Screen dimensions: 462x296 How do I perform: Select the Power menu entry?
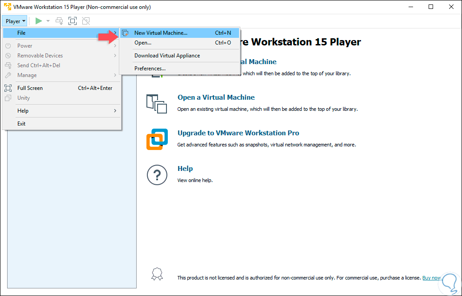pyautogui.click(x=61, y=46)
